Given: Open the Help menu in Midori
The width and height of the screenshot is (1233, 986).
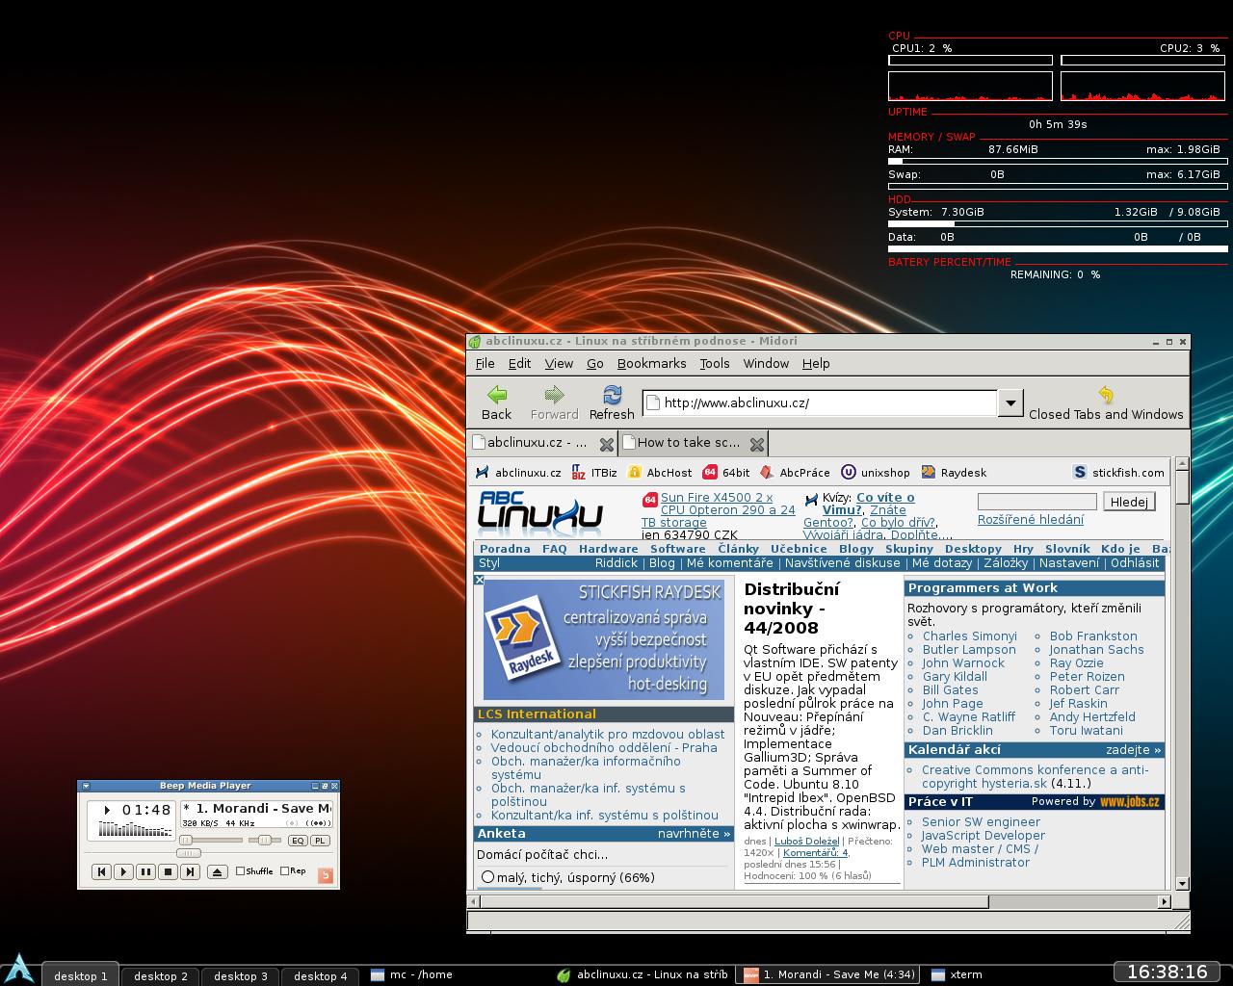Looking at the screenshot, I should [x=816, y=363].
